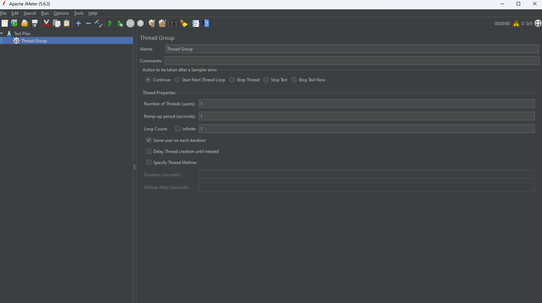Open the Templates icon
The height and width of the screenshot is (303, 542).
(x=14, y=23)
